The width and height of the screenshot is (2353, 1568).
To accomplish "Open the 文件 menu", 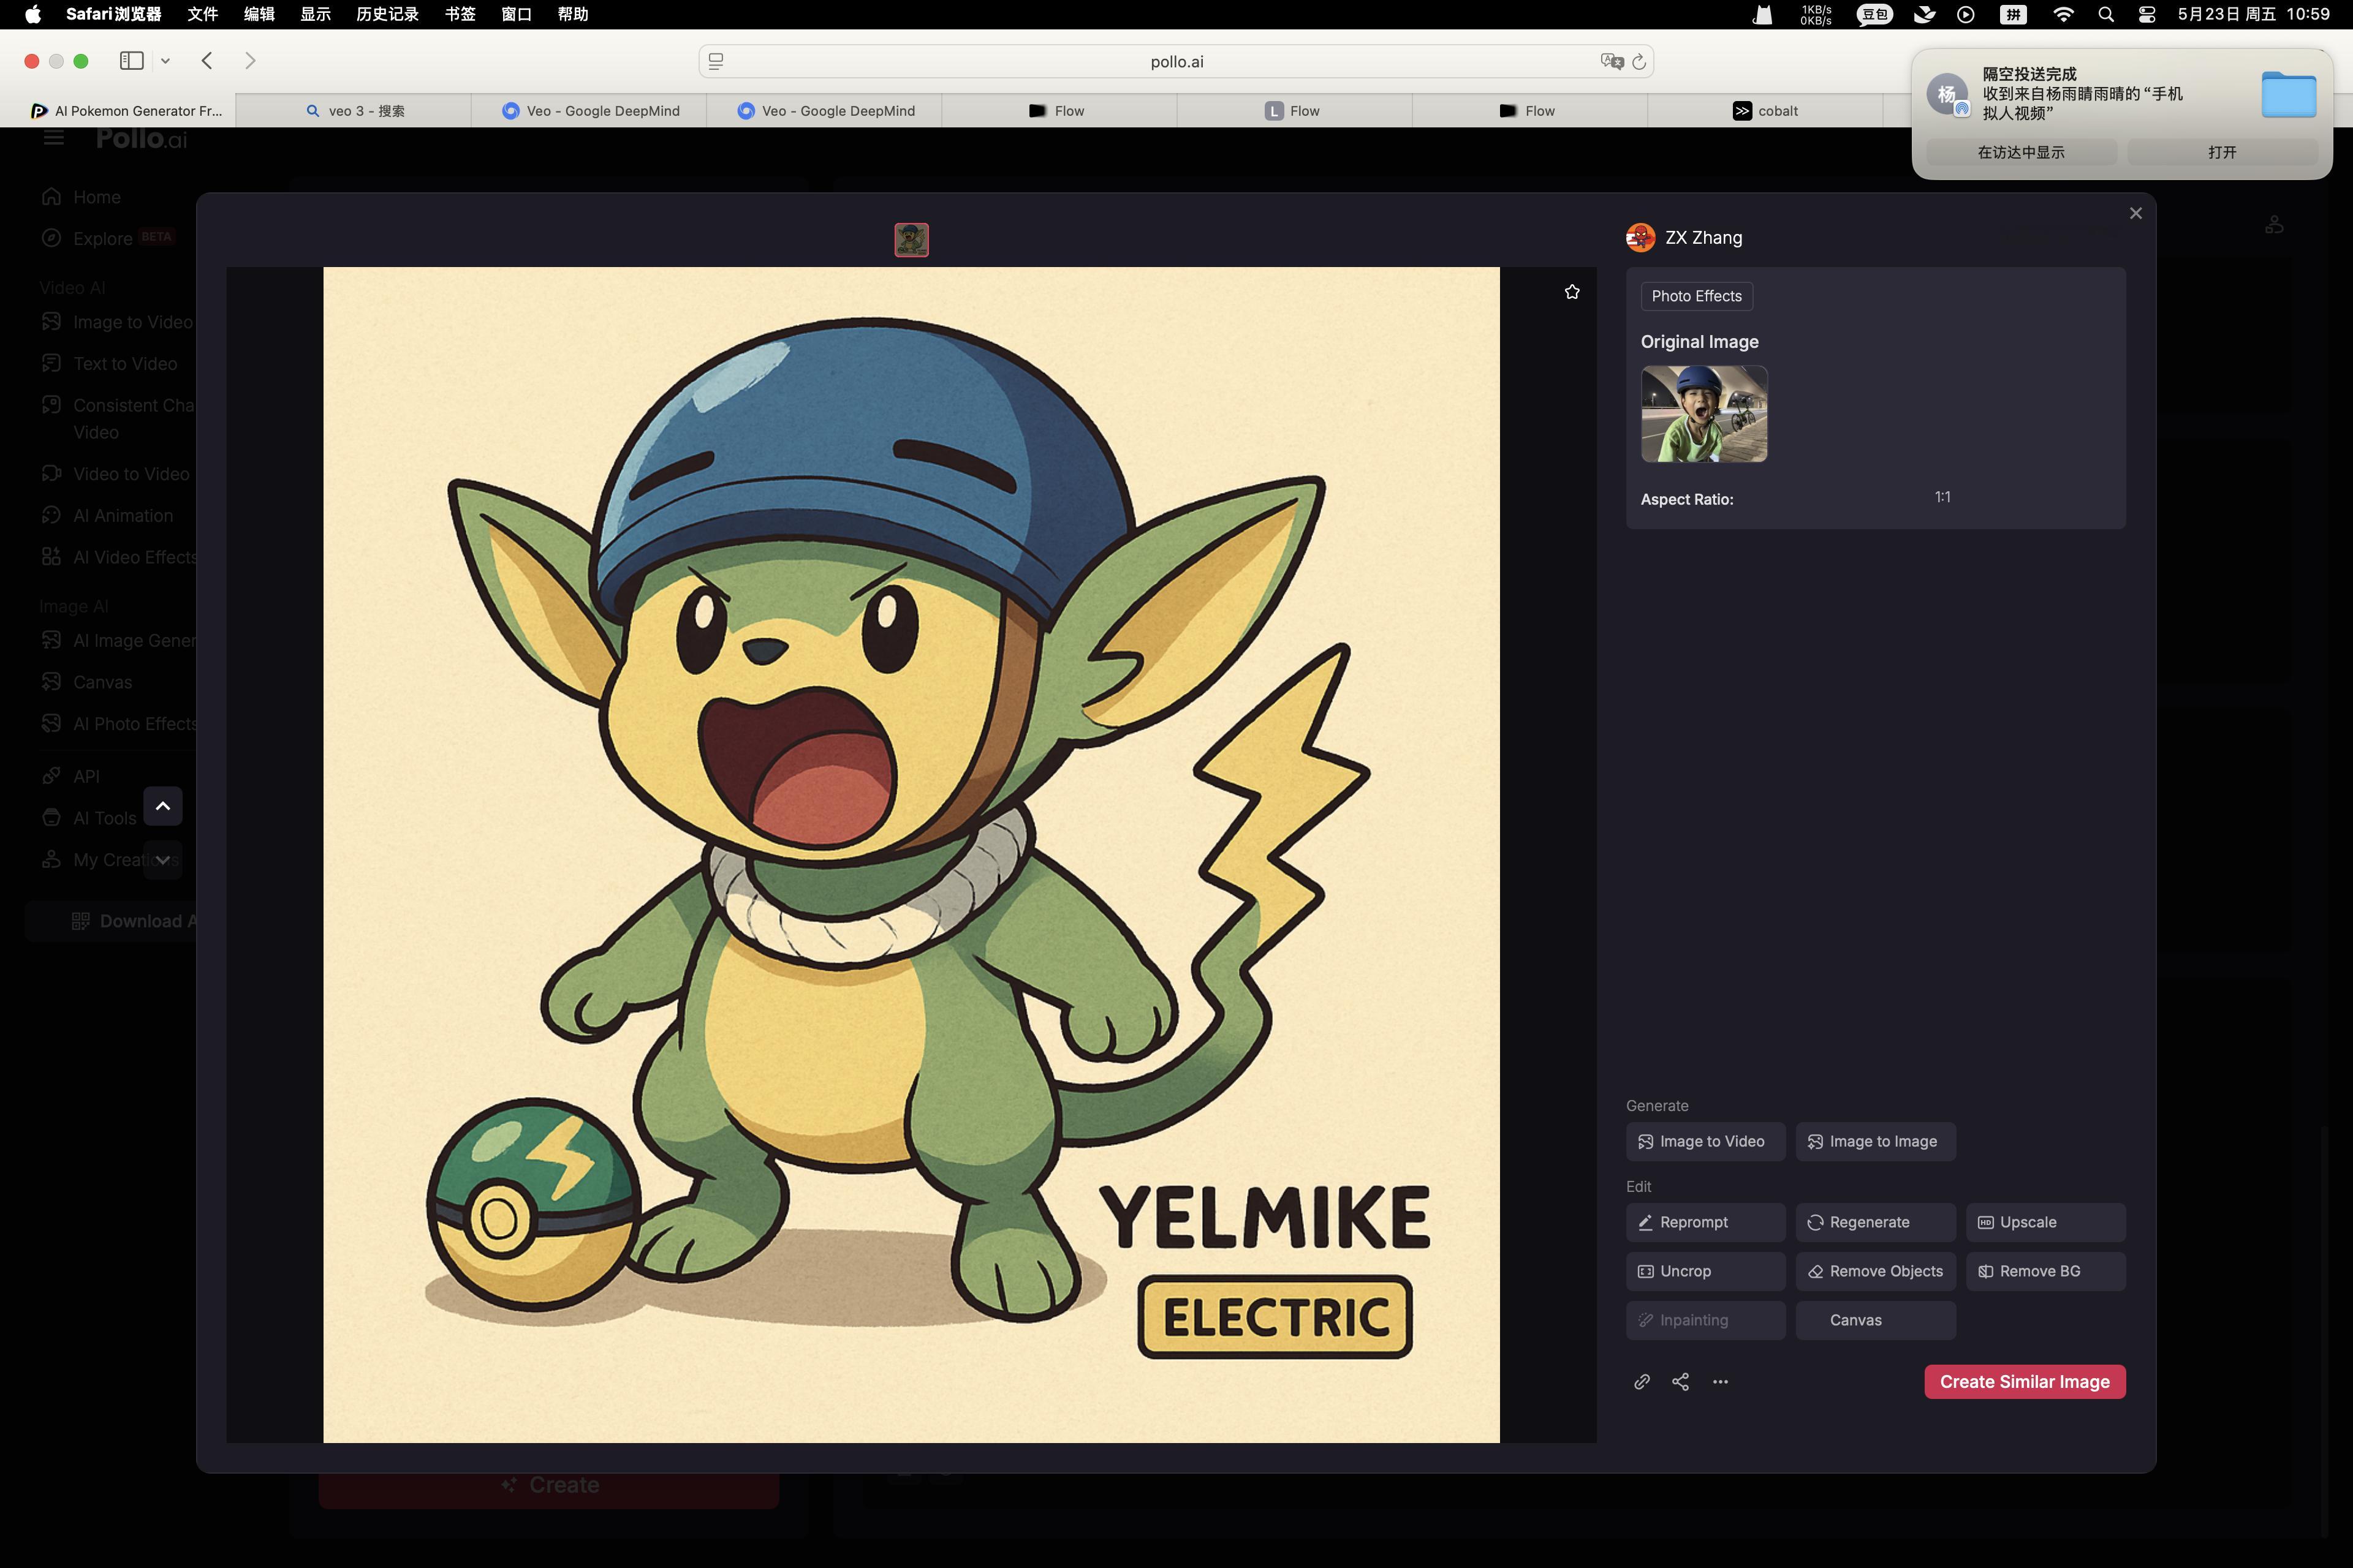I will tap(203, 14).
